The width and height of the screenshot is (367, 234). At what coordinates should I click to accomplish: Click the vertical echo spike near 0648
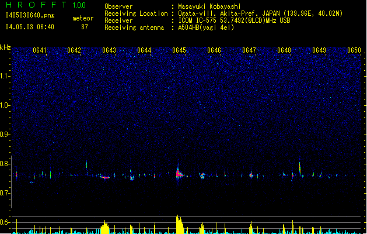coord(300,168)
